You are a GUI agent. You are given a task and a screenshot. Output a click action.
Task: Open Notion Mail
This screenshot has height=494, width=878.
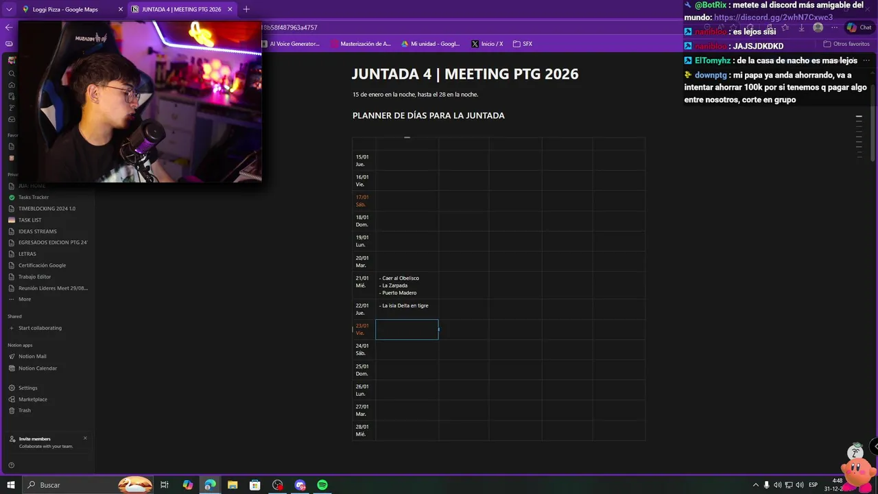pos(48,356)
